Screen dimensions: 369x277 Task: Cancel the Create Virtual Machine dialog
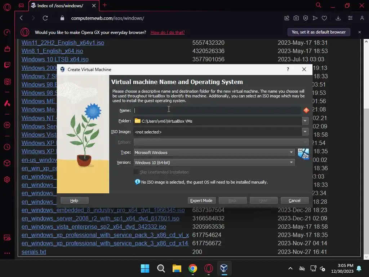pos(294,201)
